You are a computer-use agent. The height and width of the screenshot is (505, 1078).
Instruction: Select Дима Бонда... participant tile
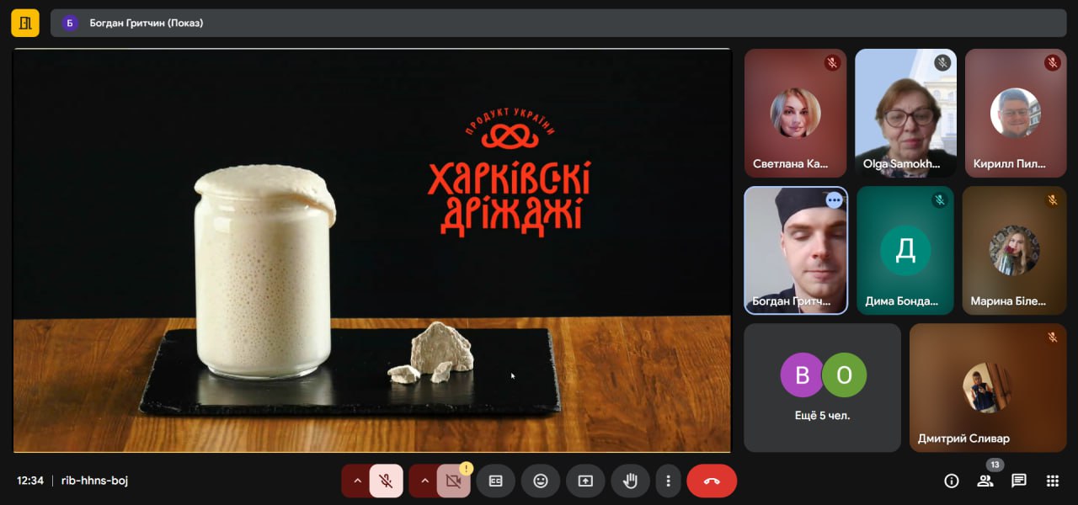(x=905, y=251)
